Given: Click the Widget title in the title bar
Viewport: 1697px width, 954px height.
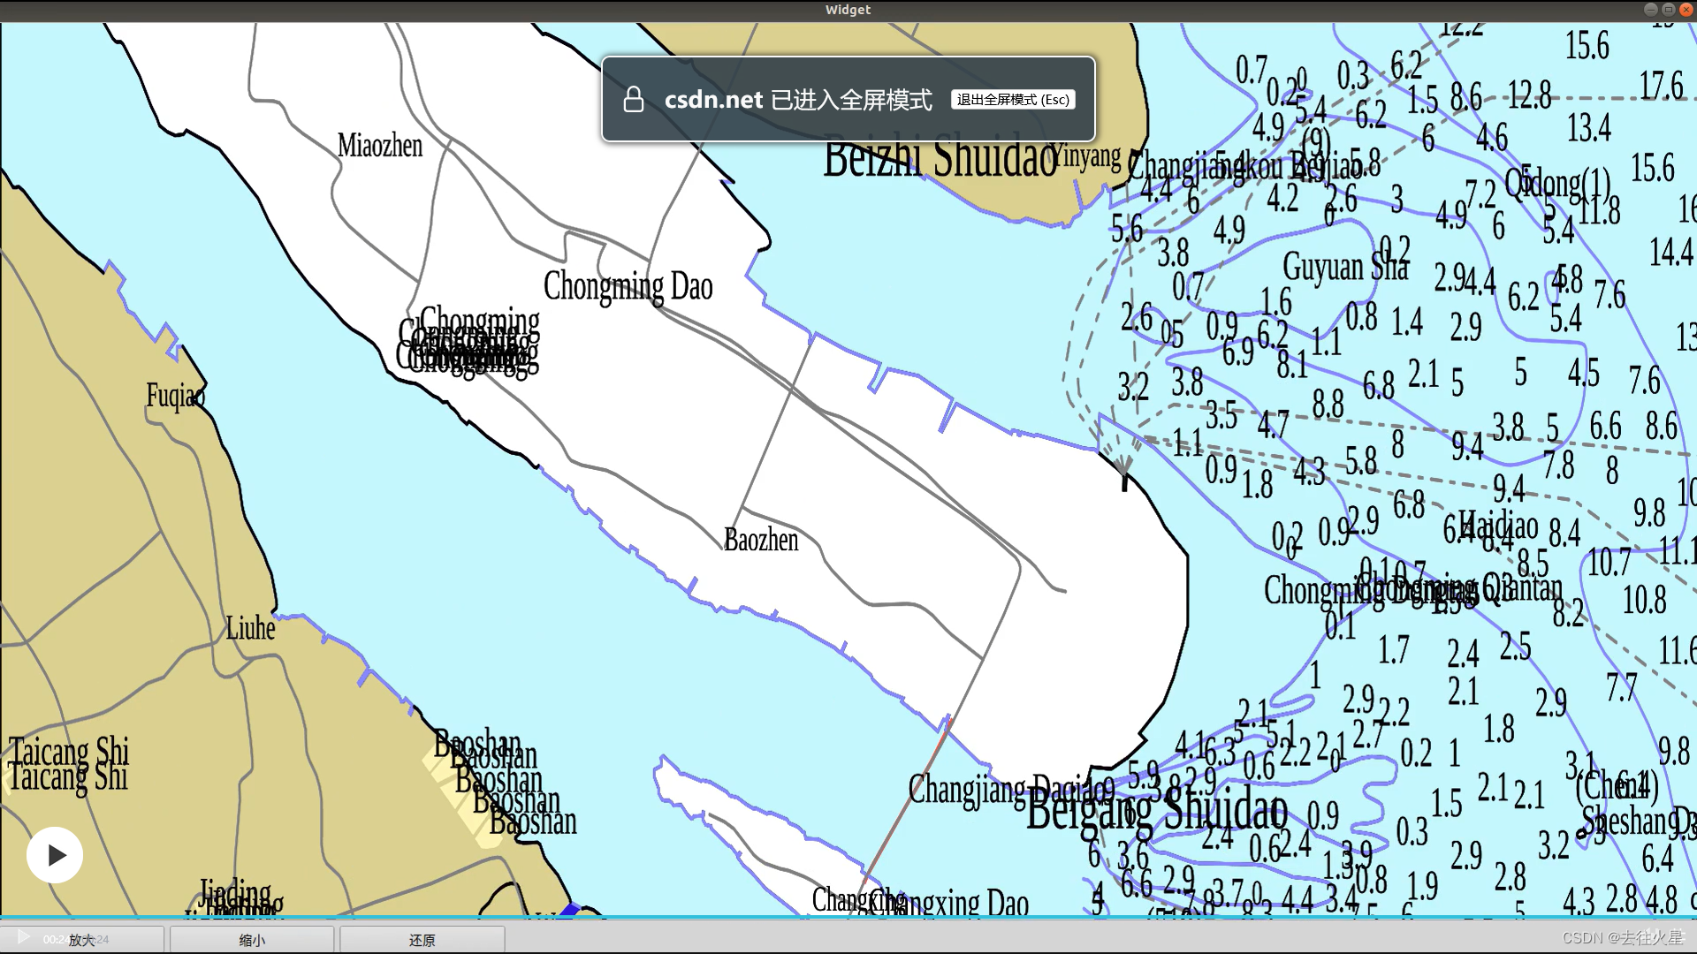Looking at the screenshot, I should coord(848,10).
